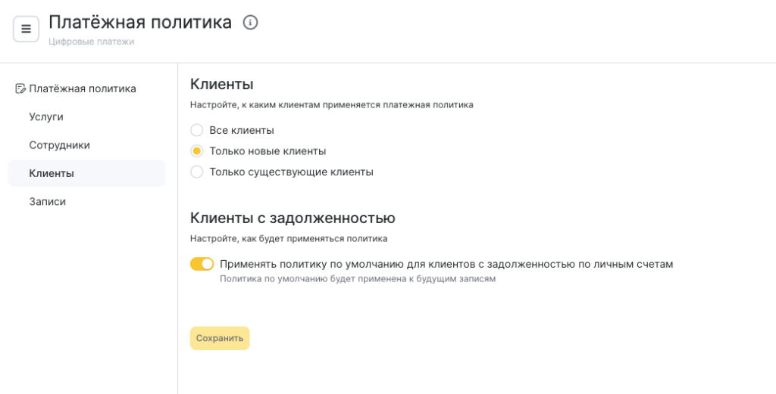Click the Платёжная политика sidebar text label
Screen dimensions: 776x394
83,89
